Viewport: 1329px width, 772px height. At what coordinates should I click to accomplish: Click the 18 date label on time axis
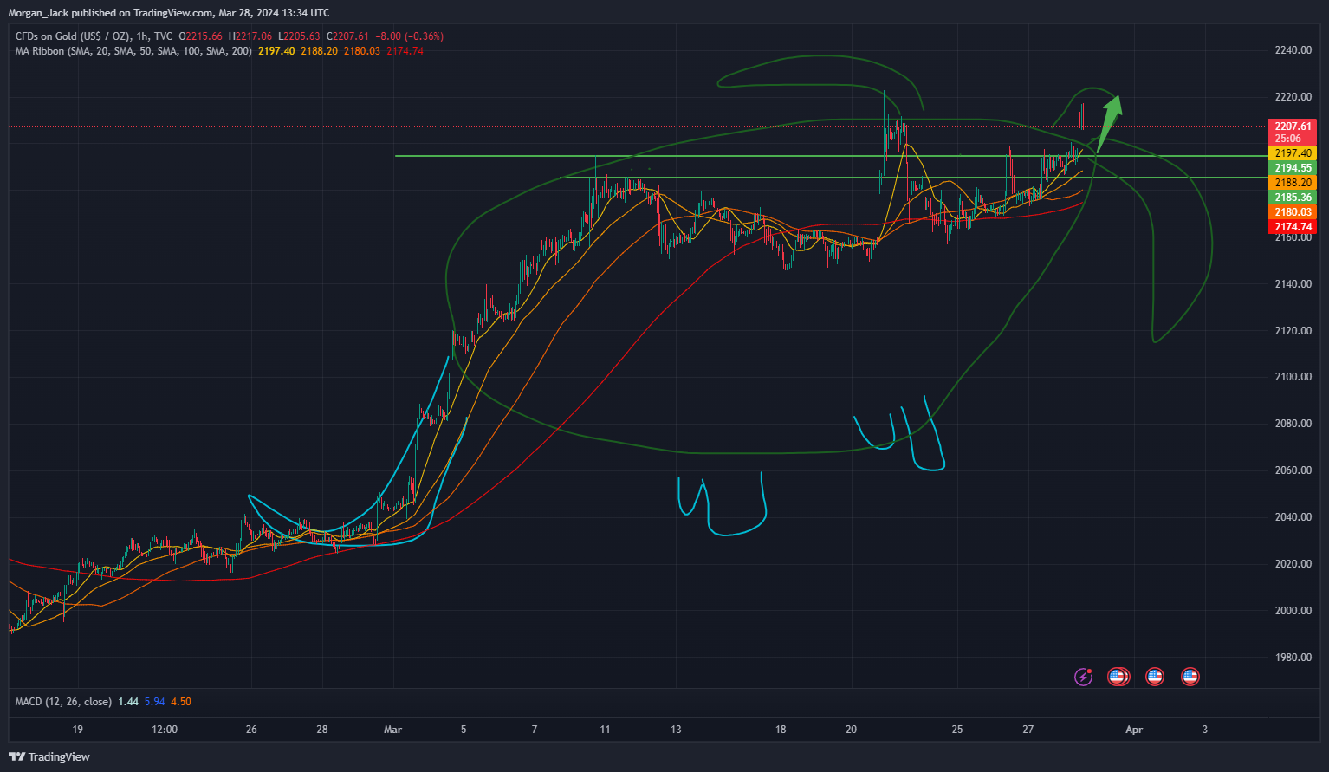[x=781, y=730]
